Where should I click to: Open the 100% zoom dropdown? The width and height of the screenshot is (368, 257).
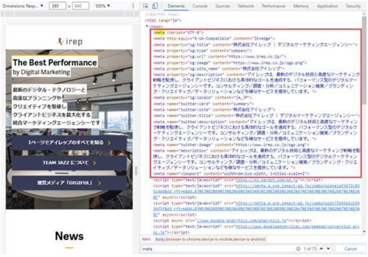coord(102,6)
